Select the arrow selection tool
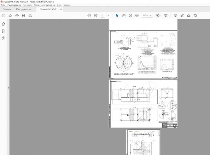The width and height of the screenshot is (210, 155). point(117,15)
